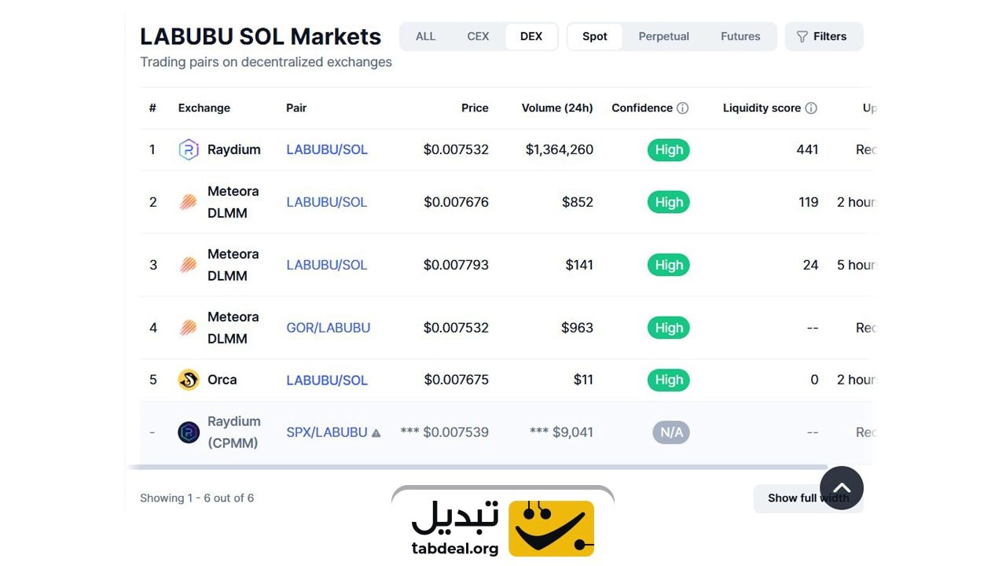Open the Raydium LABUBU/SOL pair link

(x=327, y=149)
